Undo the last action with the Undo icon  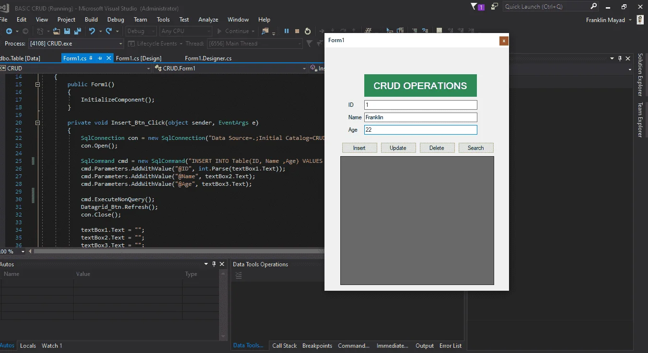pos(91,31)
